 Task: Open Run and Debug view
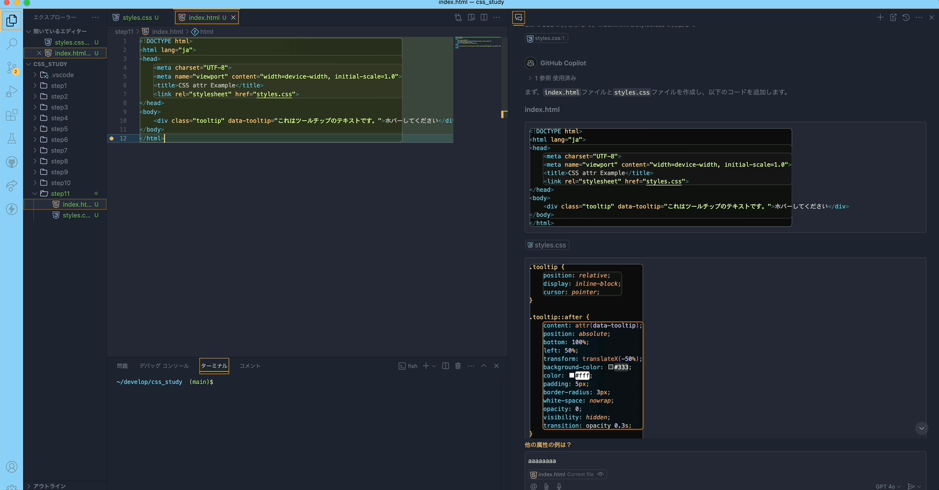12,91
